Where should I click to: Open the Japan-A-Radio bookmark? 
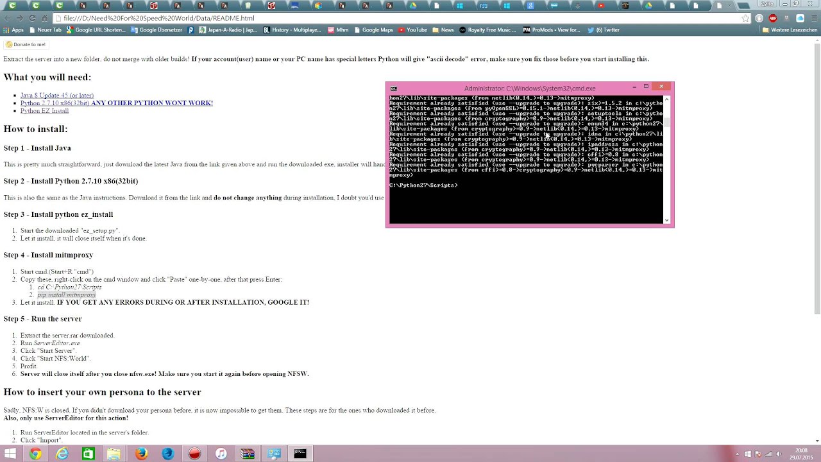click(228, 30)
